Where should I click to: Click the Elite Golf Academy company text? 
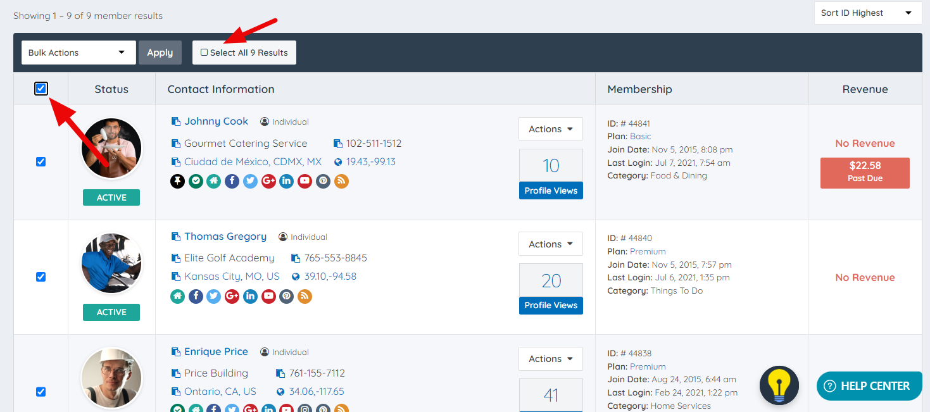pyautogui.click(x=229, y=258)
